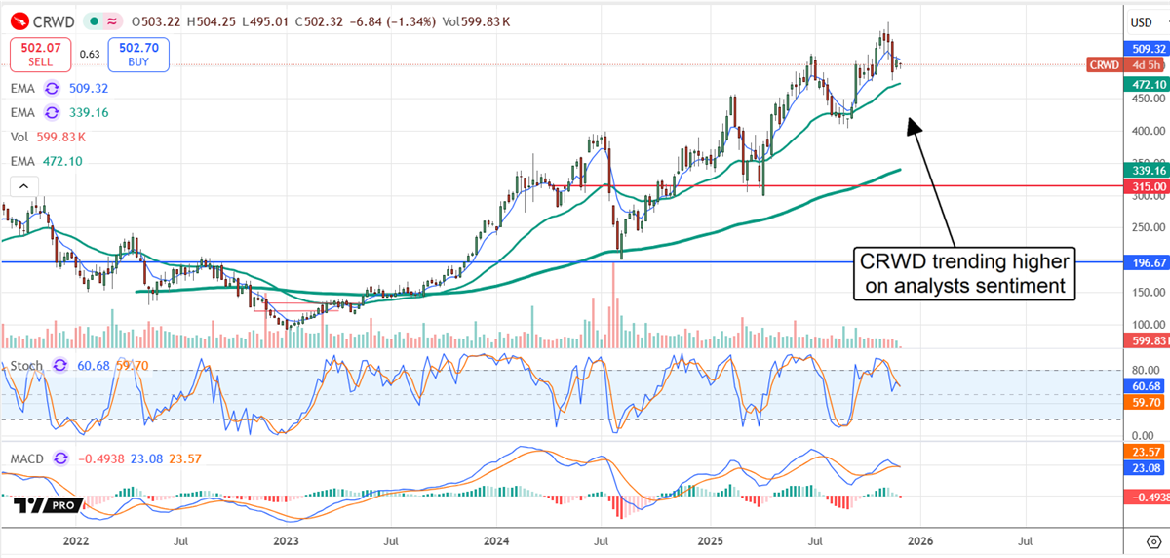The width and height of the screenshot is (1170, 558).
Task: Click the green market status dot
Action: pos(93,20)
